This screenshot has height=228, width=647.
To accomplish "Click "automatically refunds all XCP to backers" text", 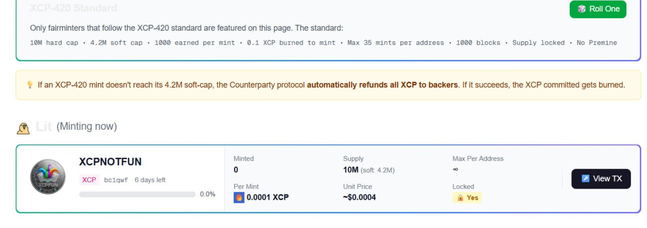I will [382, 85].
